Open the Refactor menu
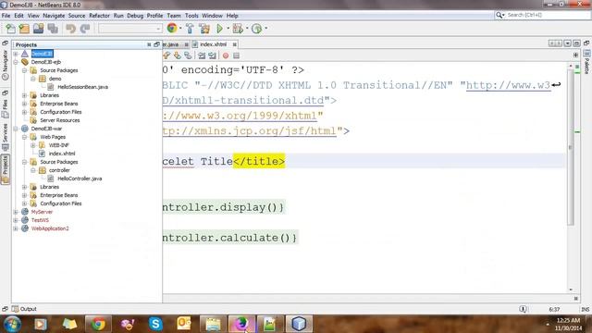Screen dimensions: 592x333 [x=99, y=16]
